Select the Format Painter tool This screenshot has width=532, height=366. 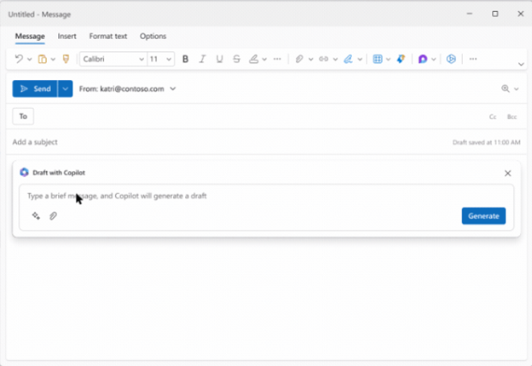[x=65, y=60]
